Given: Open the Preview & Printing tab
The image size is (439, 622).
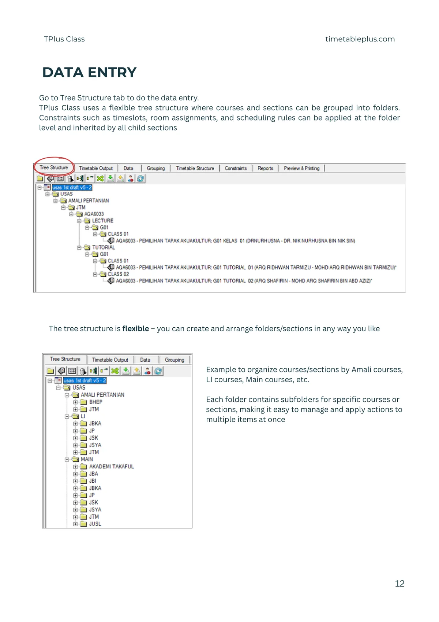Looking at the screenshot, I should (x=302, y=168).
